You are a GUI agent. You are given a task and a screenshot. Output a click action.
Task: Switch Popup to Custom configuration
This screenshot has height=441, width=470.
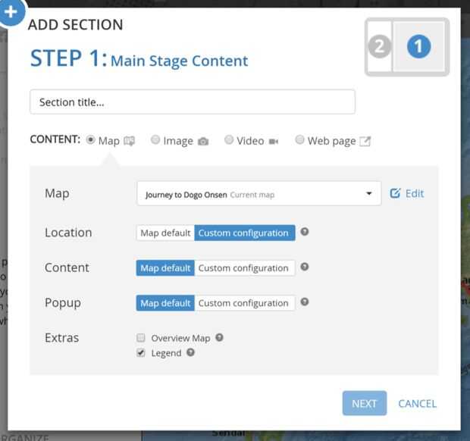click(244, 302)
